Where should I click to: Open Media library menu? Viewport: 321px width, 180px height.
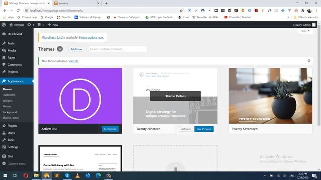coord(11,50)
